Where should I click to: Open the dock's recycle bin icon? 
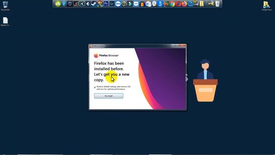(217, 4)
